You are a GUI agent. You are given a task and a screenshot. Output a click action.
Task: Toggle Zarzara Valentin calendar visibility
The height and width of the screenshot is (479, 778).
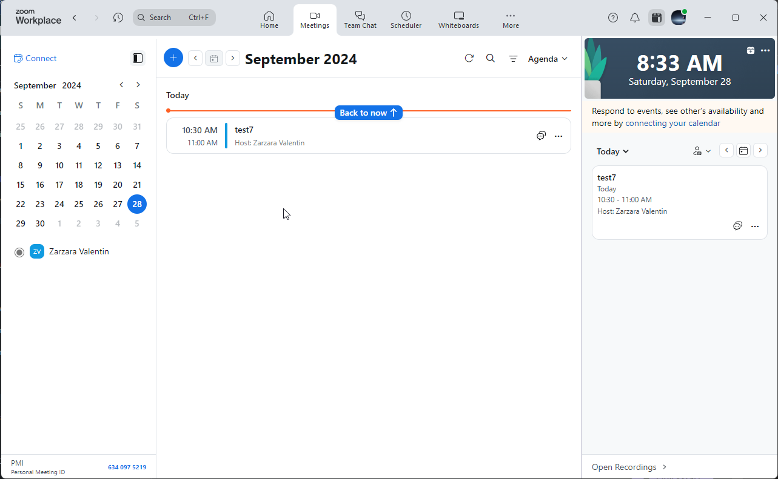tap(19, 252)
